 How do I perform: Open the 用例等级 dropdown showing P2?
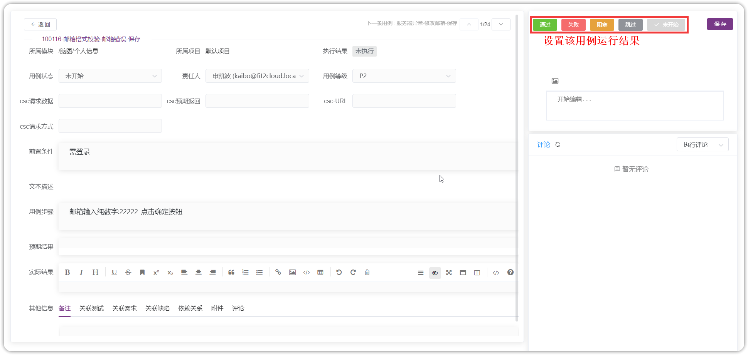coord(404,76)
